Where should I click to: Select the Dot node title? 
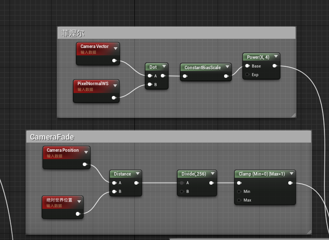(x=153, y=67)
